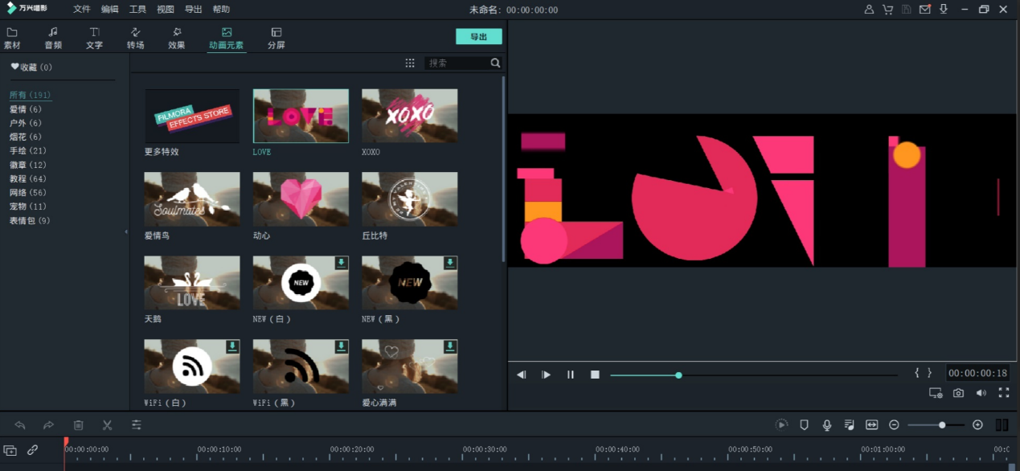This screenshot has height=471, width=1020.
Task: Enter fullscreen preview mode
Action: 1003,393
